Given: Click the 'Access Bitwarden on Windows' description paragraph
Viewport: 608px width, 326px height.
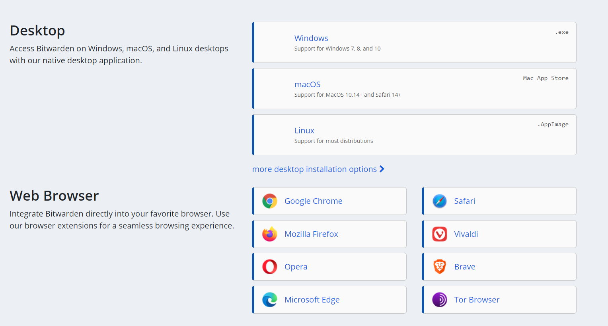Looking at the screenshot, I should point(119,55).
